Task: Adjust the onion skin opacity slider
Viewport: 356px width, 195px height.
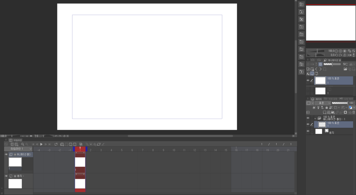Action: pyautogui.click(x=332, y=64)
